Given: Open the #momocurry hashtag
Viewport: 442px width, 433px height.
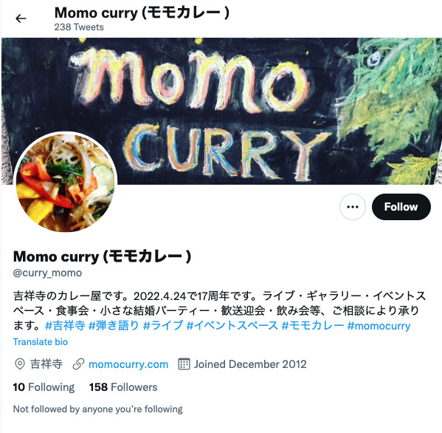Looking at the screenshot, I should click(x=379, y=326).
